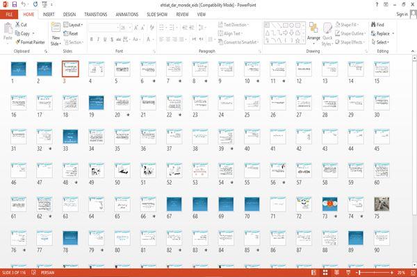Viewport: 417px width, 277px height.
Task: Switch to the ANIMATIONS tab
Action: click(127, 15)
